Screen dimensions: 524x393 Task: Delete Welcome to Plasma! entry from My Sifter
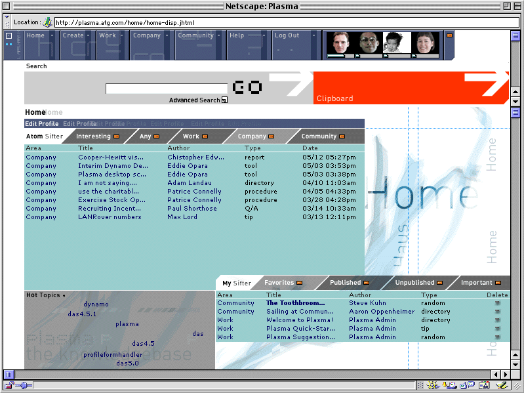498,320
